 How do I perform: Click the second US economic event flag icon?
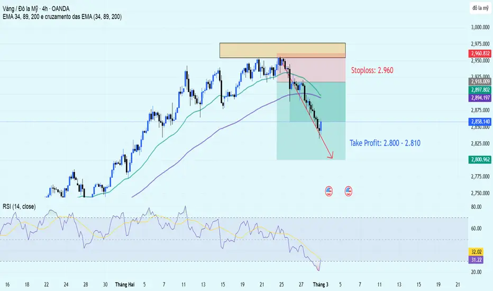(x=349, y=191)
